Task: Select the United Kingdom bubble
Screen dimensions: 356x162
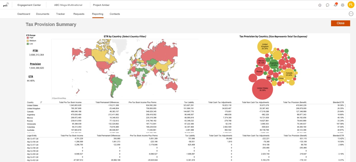Action: coord(265,46)
